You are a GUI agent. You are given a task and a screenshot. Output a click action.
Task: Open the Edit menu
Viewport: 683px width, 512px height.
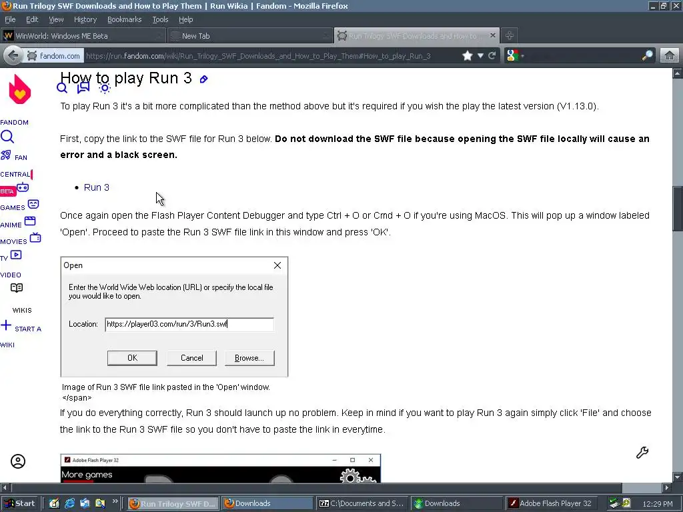tap(32, 19)
